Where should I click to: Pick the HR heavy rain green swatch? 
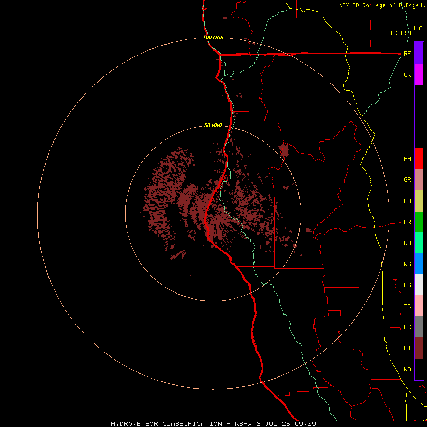[419, 222]
